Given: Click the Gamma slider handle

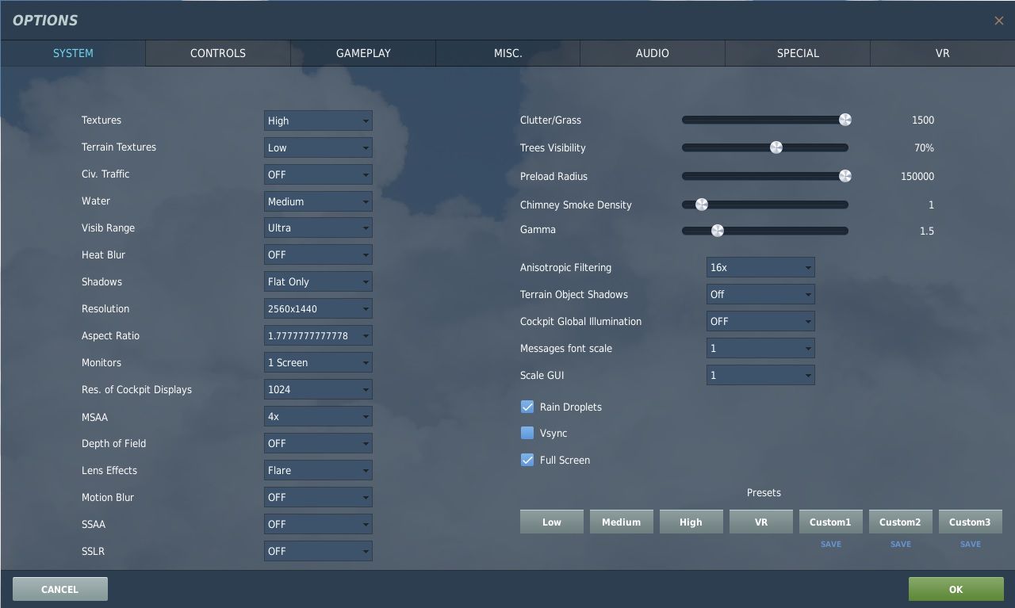Looking at the screenshot, I should tap(718, 231).
